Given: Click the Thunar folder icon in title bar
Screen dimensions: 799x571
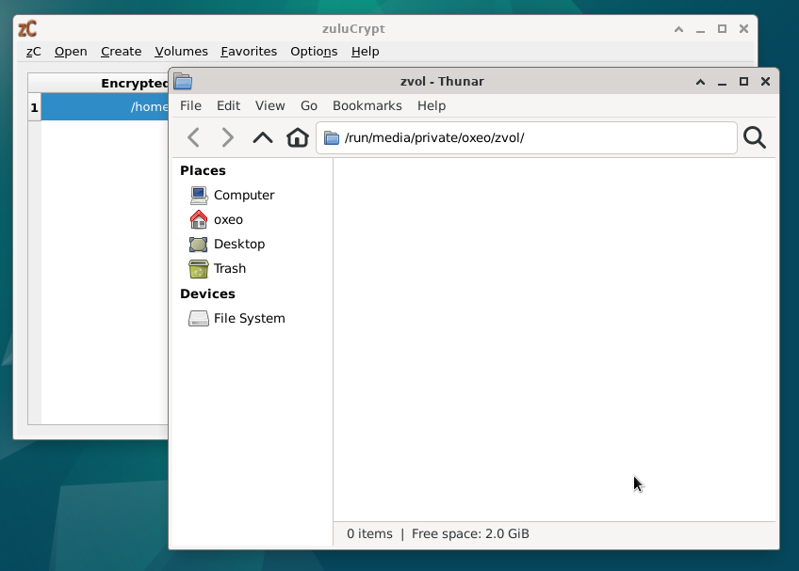Looking at the screenshot, I should [x=183, y=82].
